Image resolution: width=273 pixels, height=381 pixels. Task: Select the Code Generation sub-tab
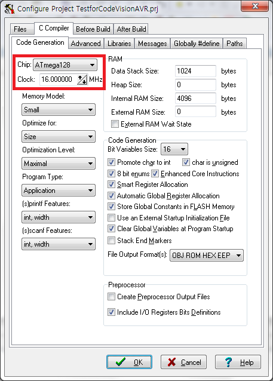(40, 42)
